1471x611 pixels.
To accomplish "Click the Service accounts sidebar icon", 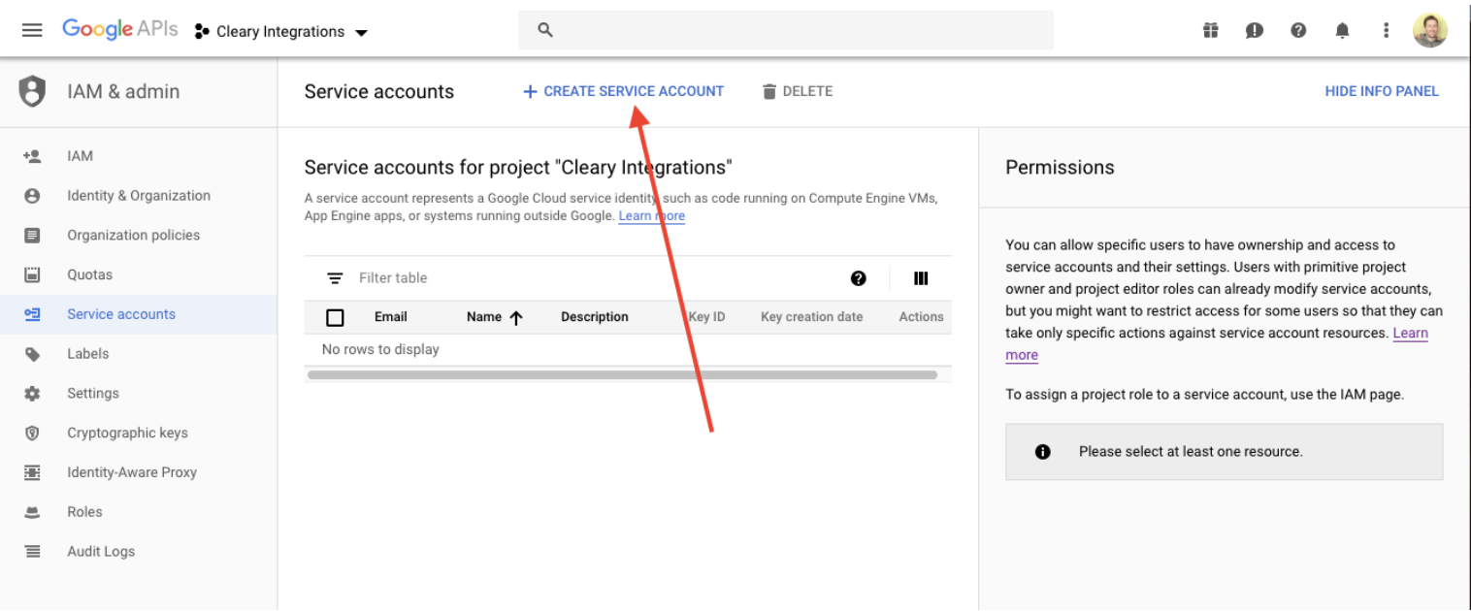I will pos(32,314).
